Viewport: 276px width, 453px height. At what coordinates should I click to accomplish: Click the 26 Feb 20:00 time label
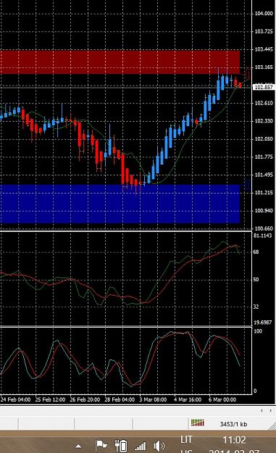click(x=85, y=399)
